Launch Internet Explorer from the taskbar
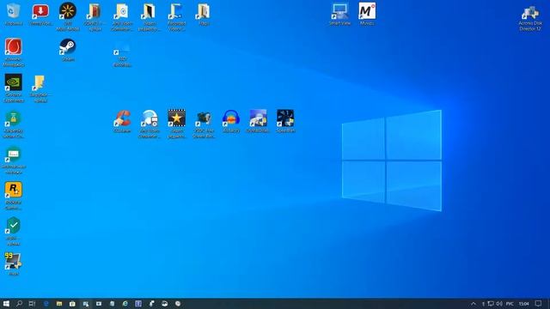Image resolution: width=550 pixels, height=309 pixels. [x=125, y=304]
